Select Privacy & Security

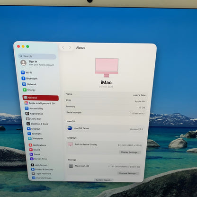click(42, 170)
